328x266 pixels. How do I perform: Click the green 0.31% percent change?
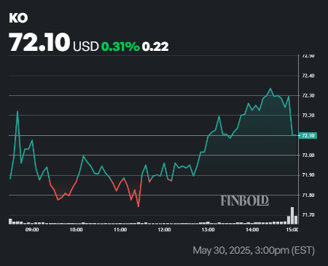120,47
